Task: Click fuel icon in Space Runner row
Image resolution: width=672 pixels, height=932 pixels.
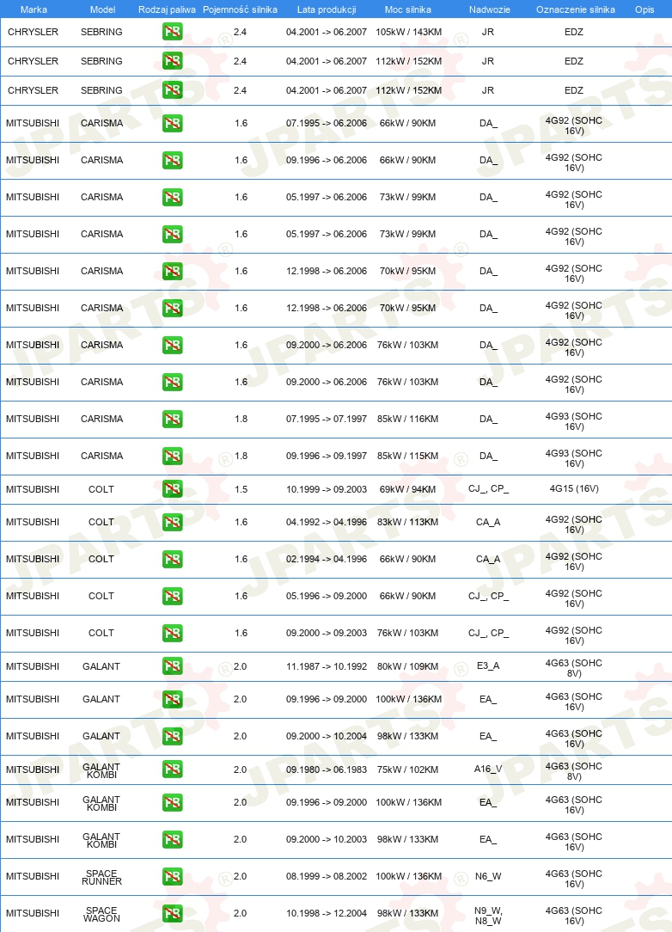Action: (x=173, y=876)
